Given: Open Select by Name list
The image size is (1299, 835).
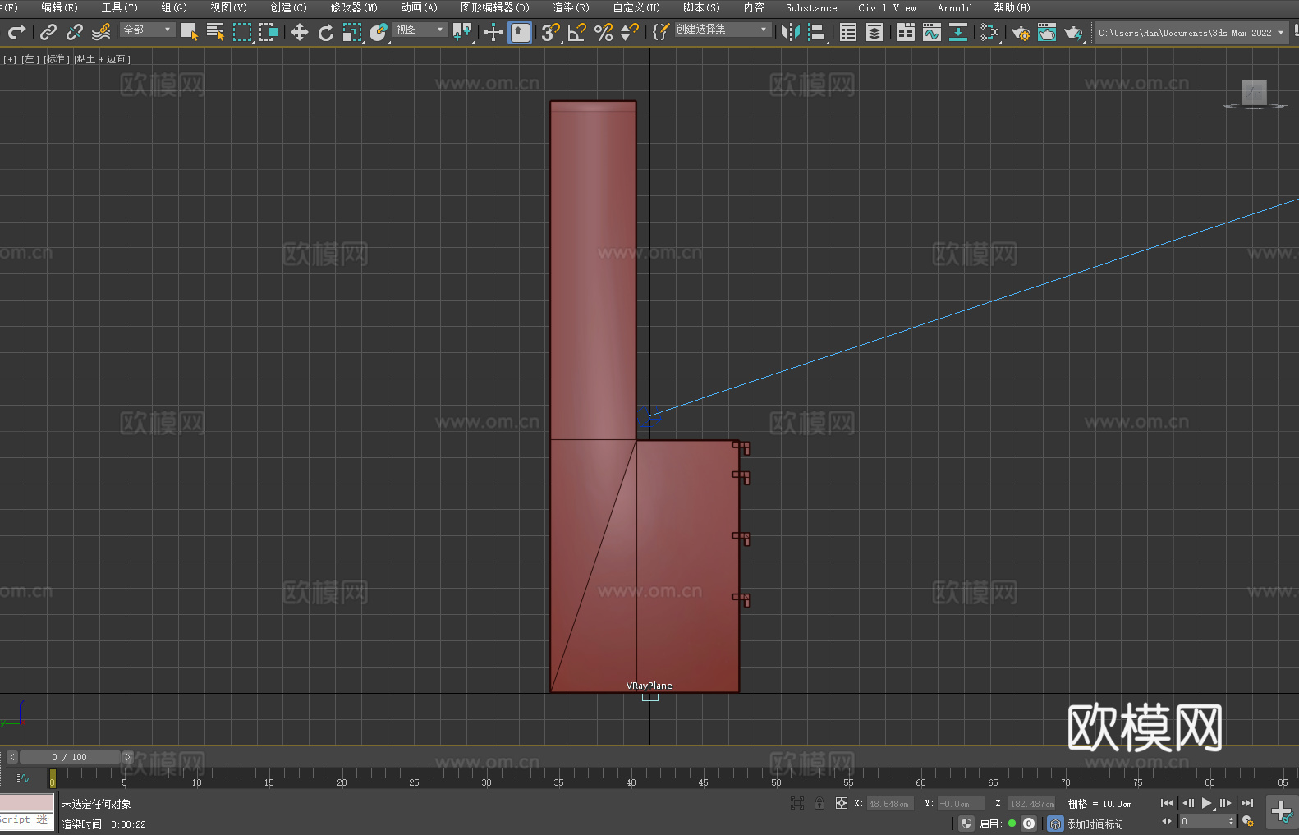Looking at the screenshot, I should click(215, 32).
